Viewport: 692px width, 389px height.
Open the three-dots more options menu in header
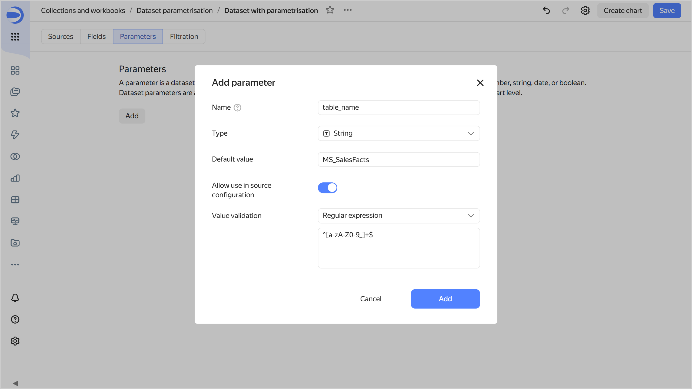coord(348,10)
